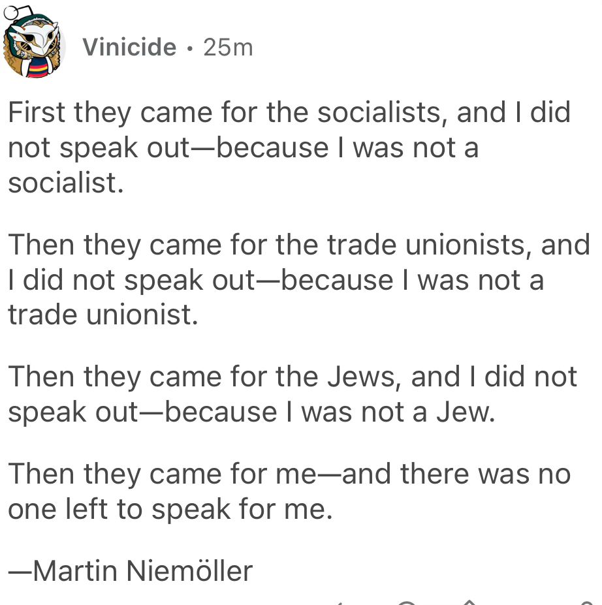Tap the upvote arrow icon below the comment

469,602
